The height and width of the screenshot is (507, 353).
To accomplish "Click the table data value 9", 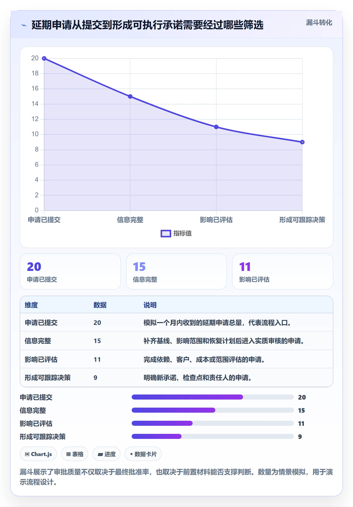I will tap(95, 378).
